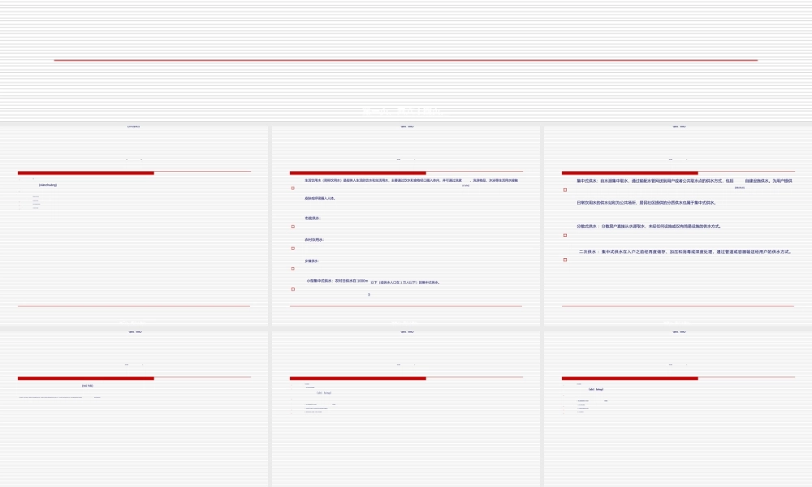812x487 pixels.
Task: Click the 生活饮用水 definition paragraph
Action: [410, 180]
